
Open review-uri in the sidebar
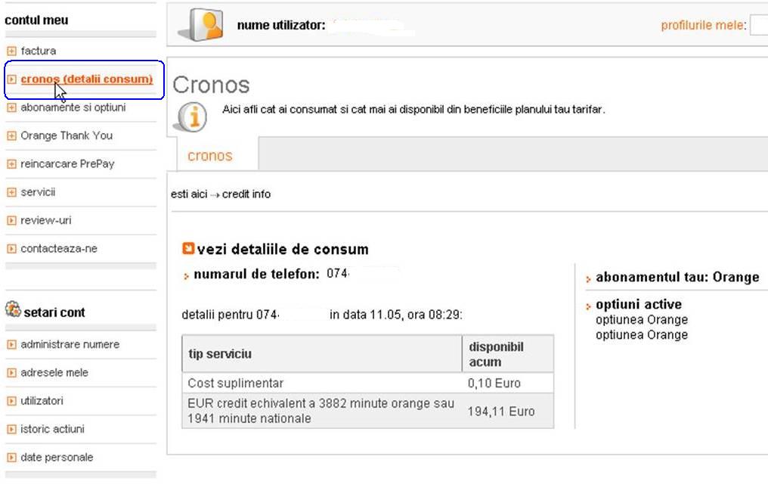tap(46, 220)
